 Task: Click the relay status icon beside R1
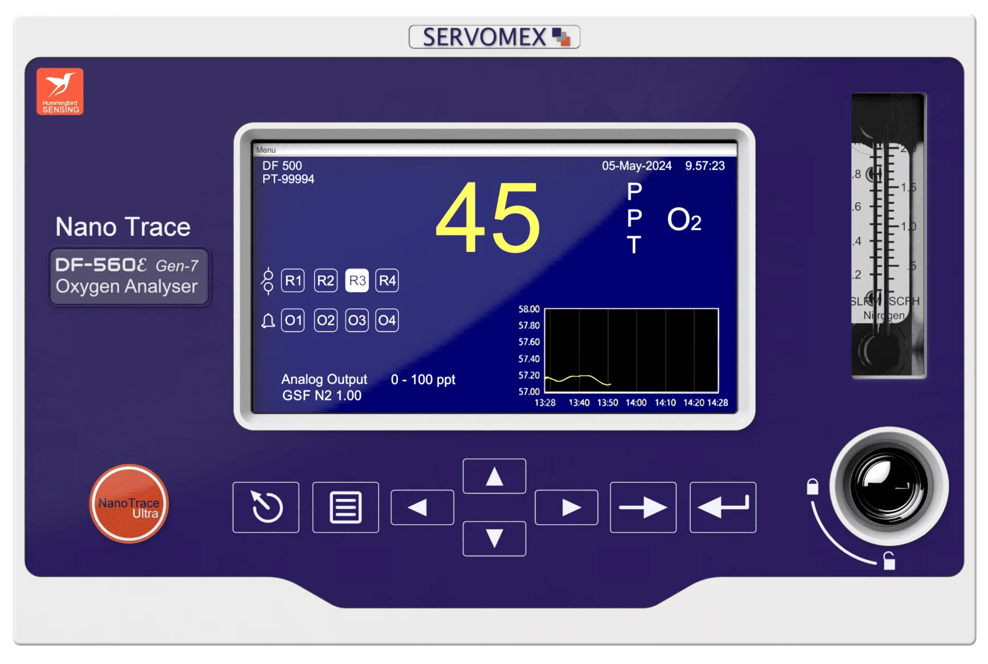tap(268, 281)
